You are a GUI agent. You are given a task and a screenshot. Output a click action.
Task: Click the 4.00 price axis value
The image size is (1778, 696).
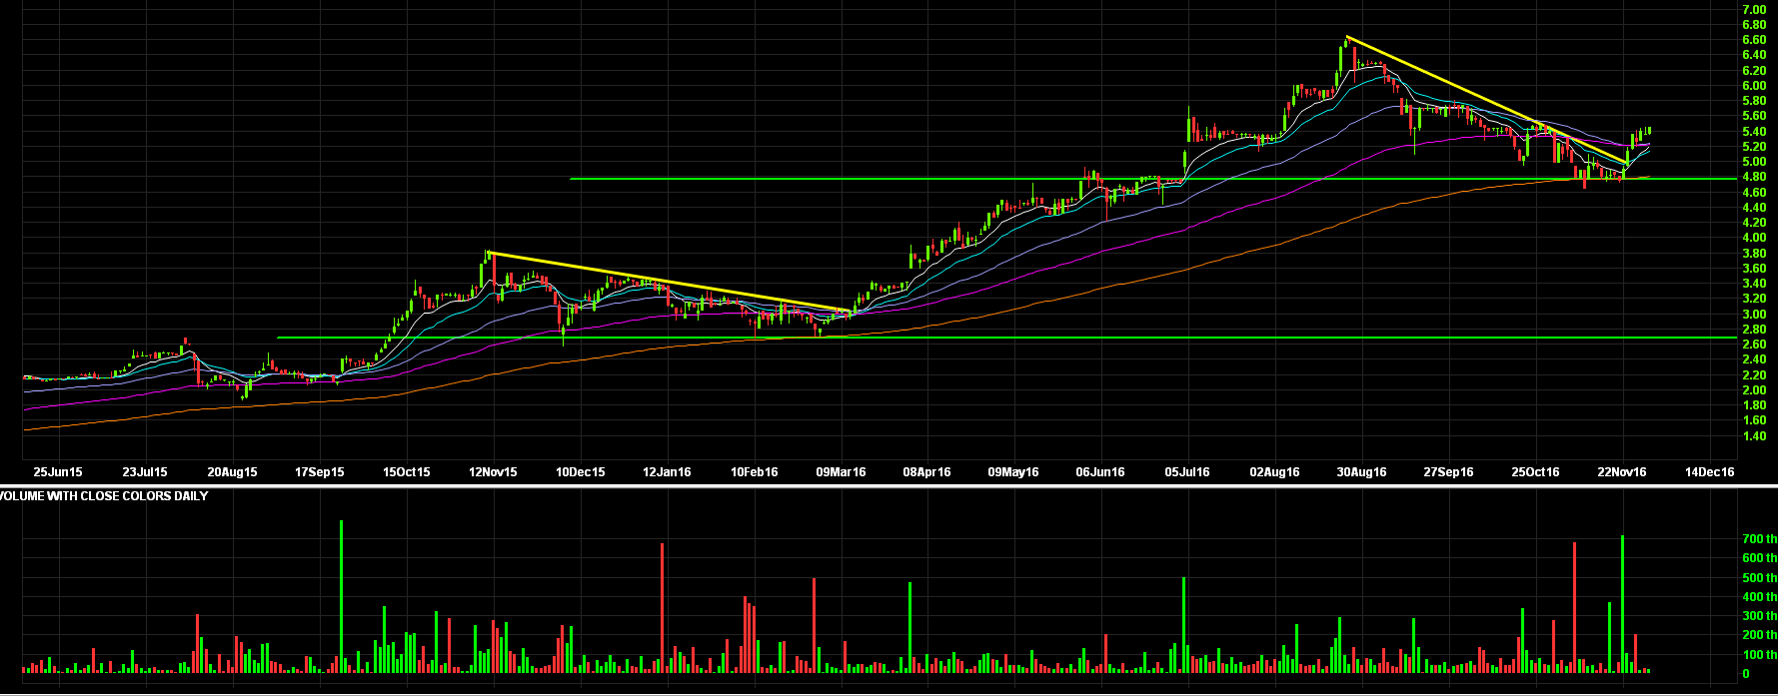(x=1754, y=238)
